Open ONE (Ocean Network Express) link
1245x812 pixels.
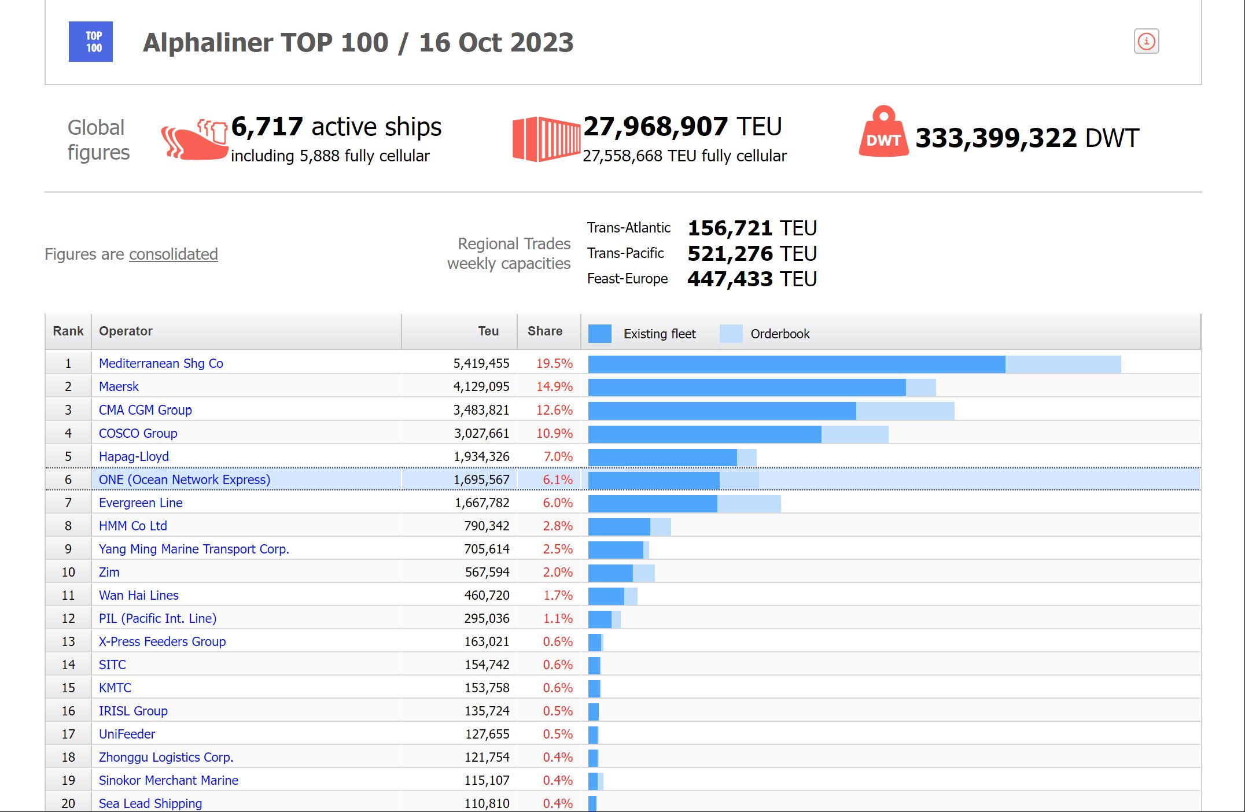185,479
